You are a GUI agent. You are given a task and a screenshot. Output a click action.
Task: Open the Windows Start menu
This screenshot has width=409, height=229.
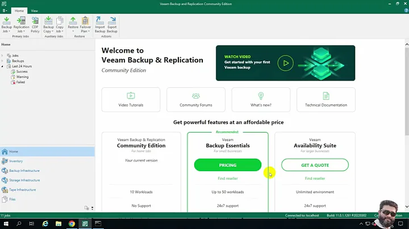tap(6, 223)
